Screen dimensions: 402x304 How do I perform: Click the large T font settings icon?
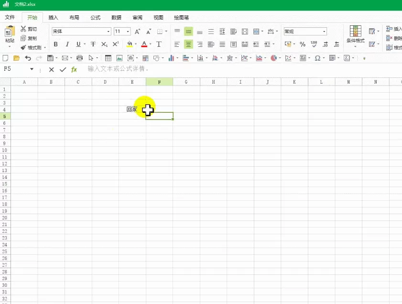[159, 44]
